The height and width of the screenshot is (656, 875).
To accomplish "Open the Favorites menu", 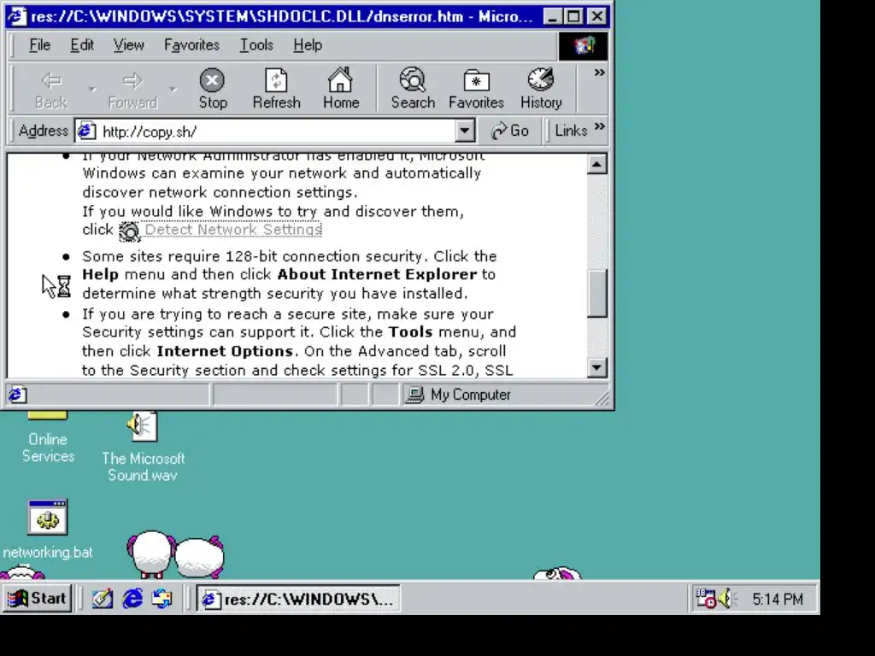I will coord(191,45).
